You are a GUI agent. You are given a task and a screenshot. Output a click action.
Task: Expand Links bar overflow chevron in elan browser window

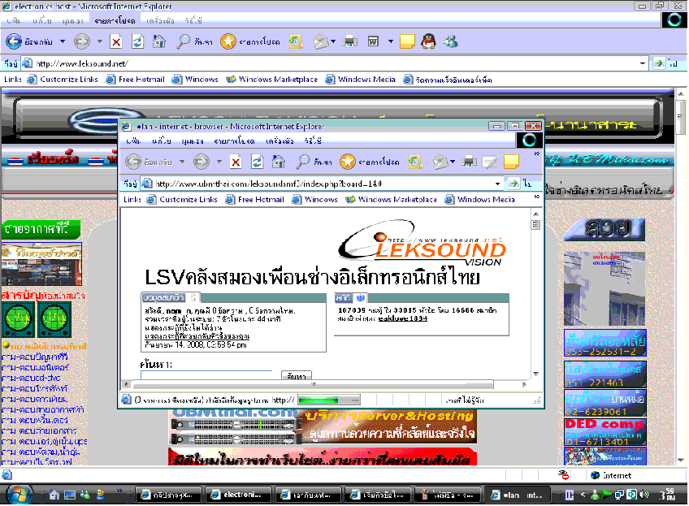point(536,197)
